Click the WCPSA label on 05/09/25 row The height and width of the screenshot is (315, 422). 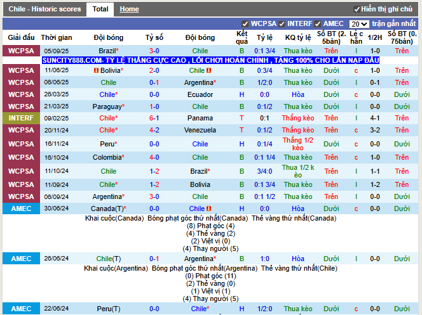pos(21,51)
